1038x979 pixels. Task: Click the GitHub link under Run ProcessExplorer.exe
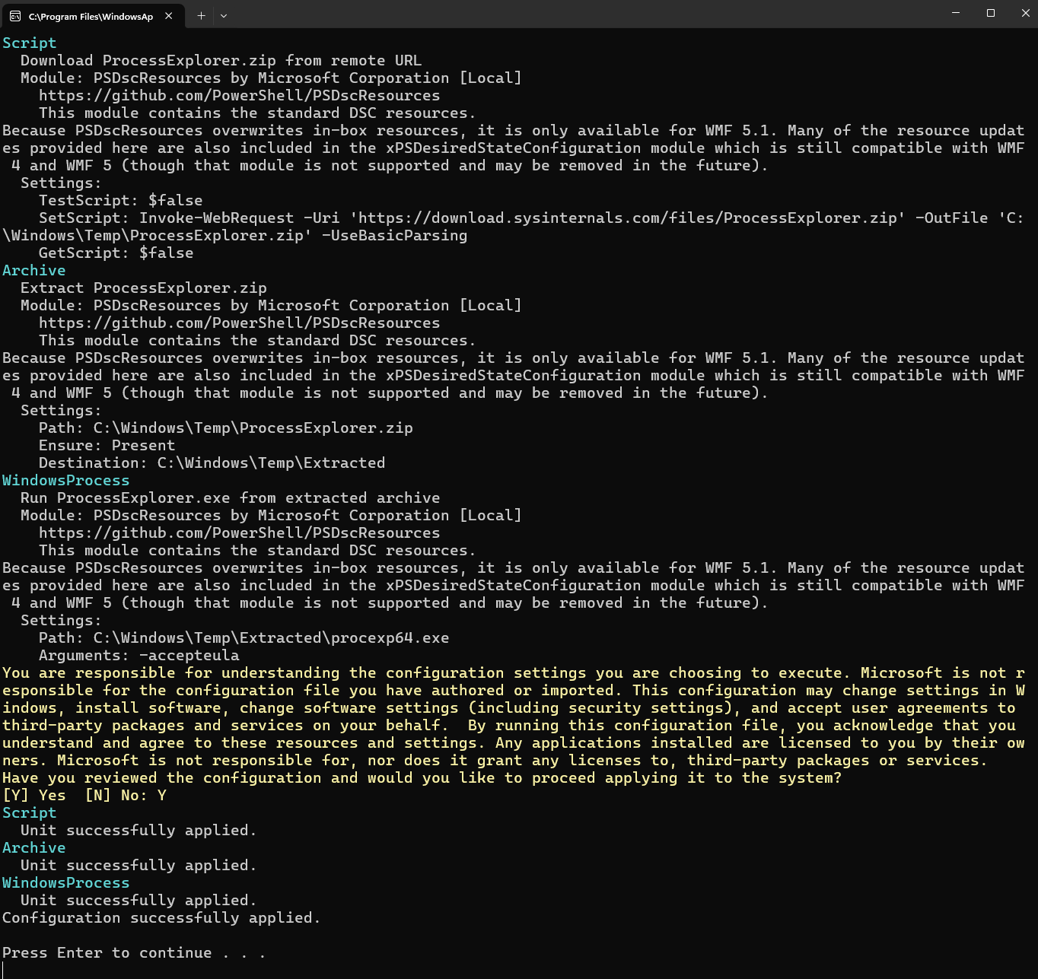point(239,533)
